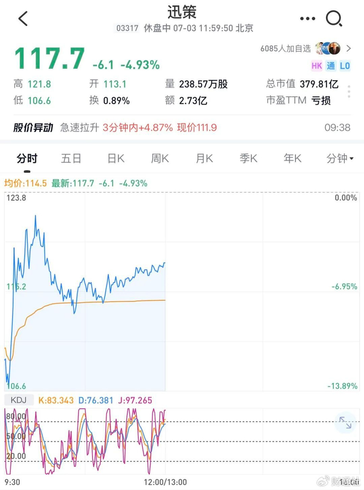Select the 年K chart tab
Screen dimensions: 364x490
coord(292,159)
